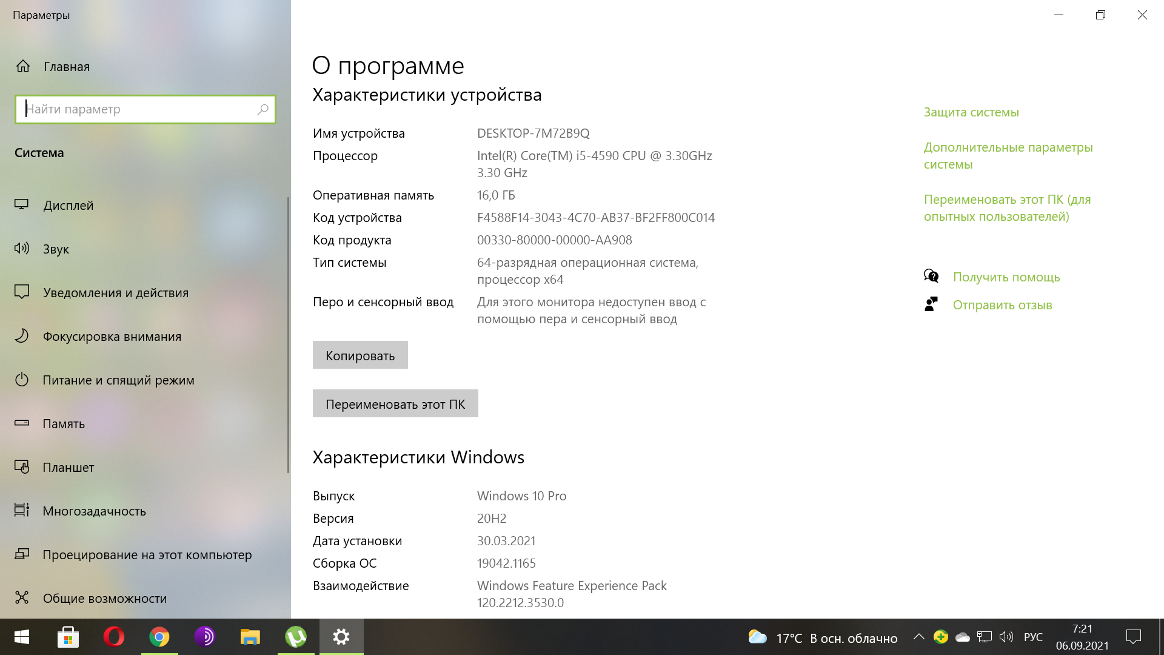Open the Главная home icon

click(x=23, y=66)
